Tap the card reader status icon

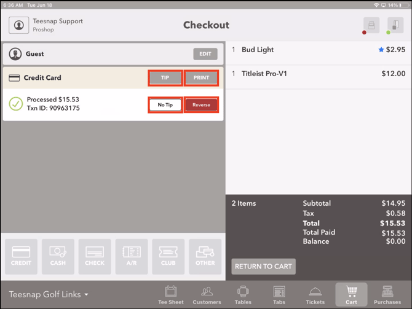pyautogui.click(x=395, y=25)
